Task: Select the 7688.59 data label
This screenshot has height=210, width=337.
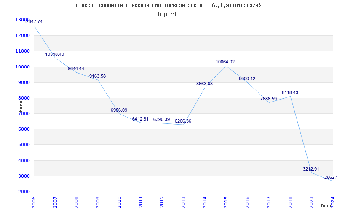Action: pyautogui.click(x=268, y=99)
